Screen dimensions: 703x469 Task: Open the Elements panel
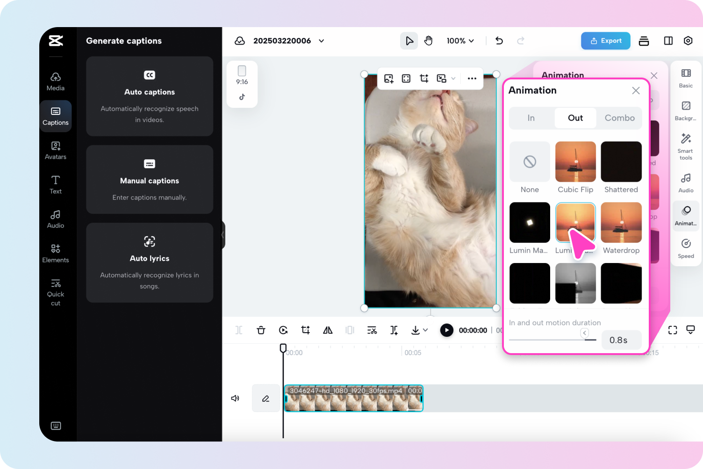click(56, 253)
